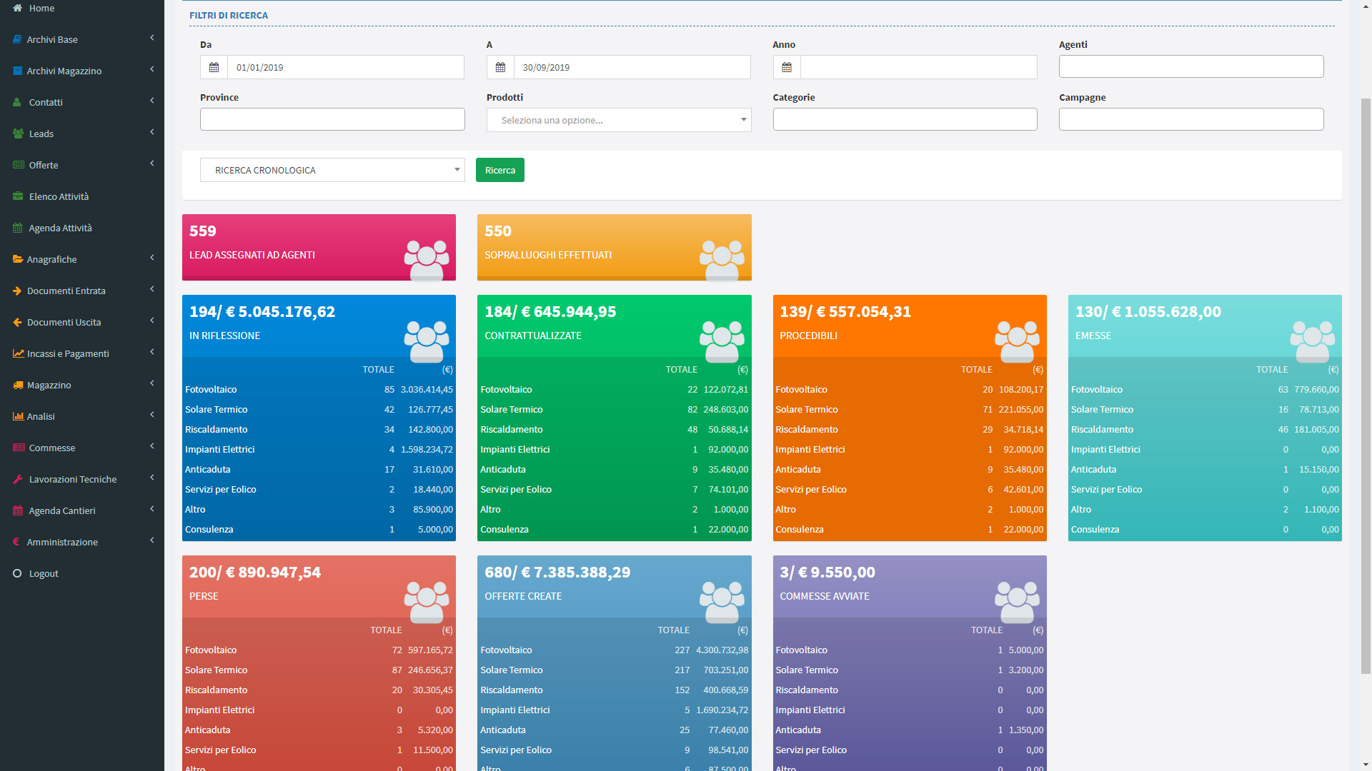Click the Agenda Attività calendar icon
The height and width of the screenshot is (771, 1372).
coord(18,228)
